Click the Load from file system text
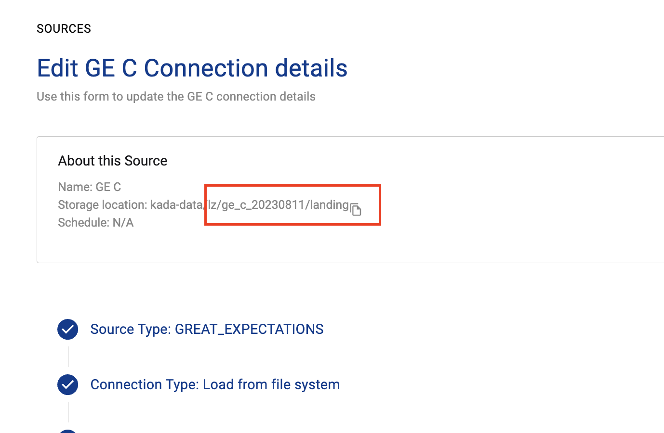 pos(271,385)
